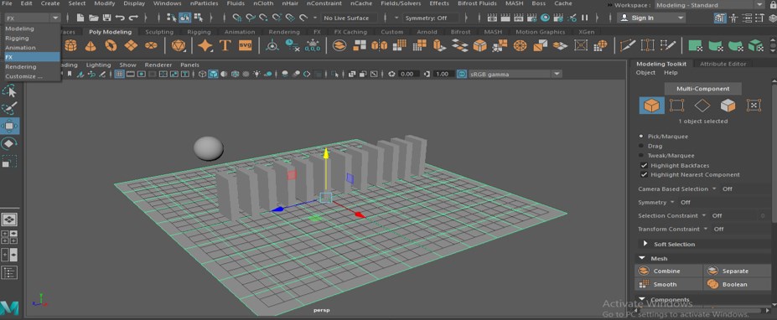
Task: Choose Customize... from menu set list
Action: [x=24, y=76]
